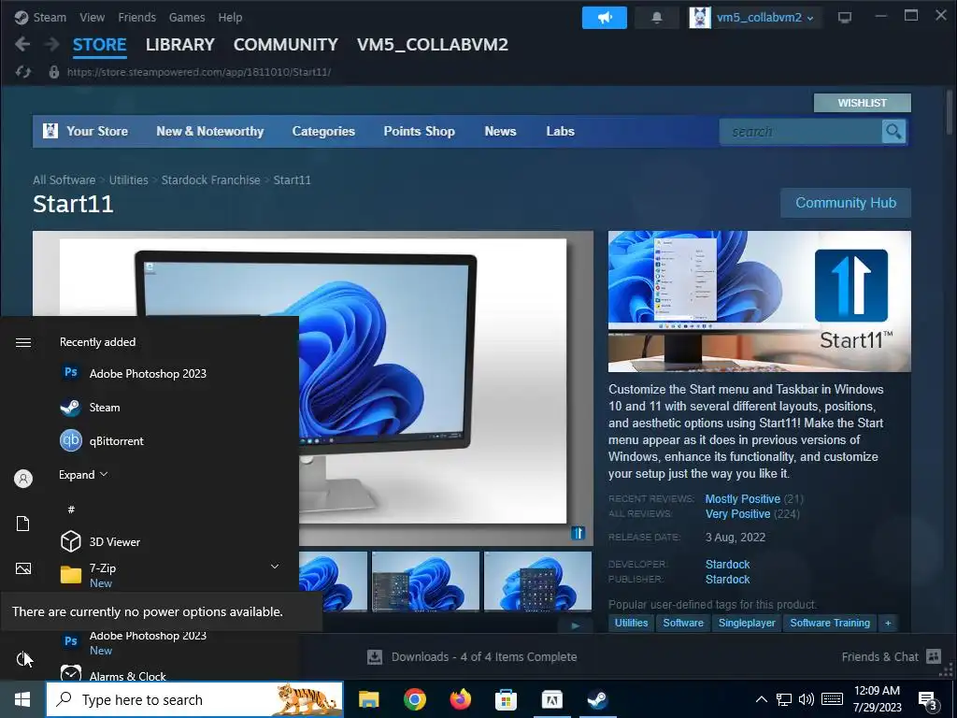
Task: Focus the store search field
Action: point(801,131)
